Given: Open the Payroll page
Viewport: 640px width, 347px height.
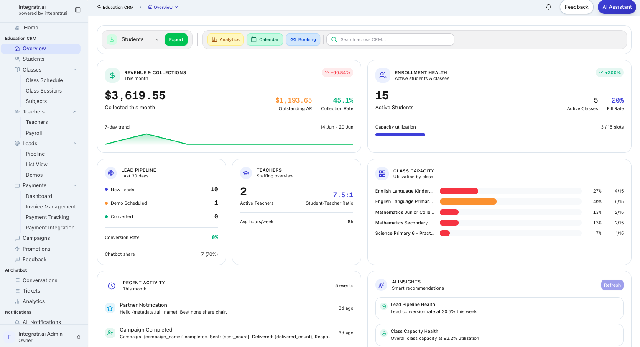Looking at the screenshot, I should click(x=34, y=133).
